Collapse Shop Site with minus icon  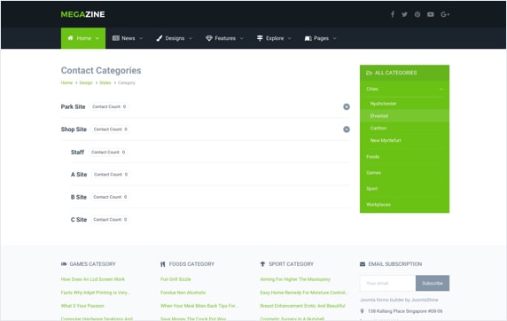pyautogui.click(x=347, y=129)
